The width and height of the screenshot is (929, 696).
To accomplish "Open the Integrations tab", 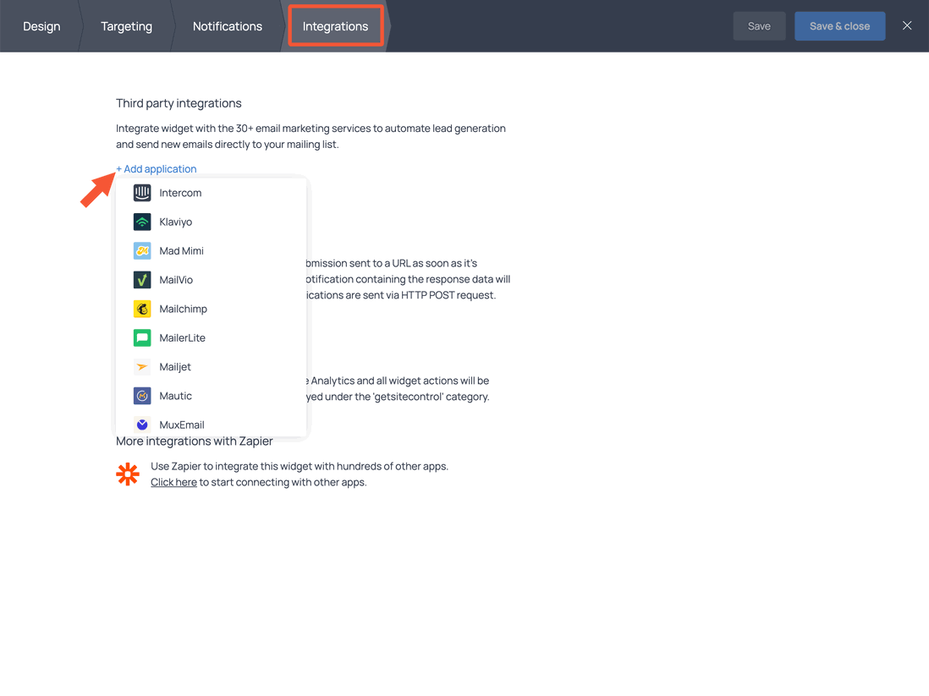I will tap(335, 26).
